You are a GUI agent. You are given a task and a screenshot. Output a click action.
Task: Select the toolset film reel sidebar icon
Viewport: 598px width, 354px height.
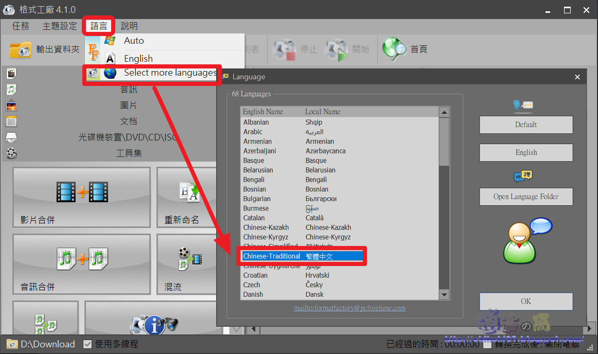(11, 153)
